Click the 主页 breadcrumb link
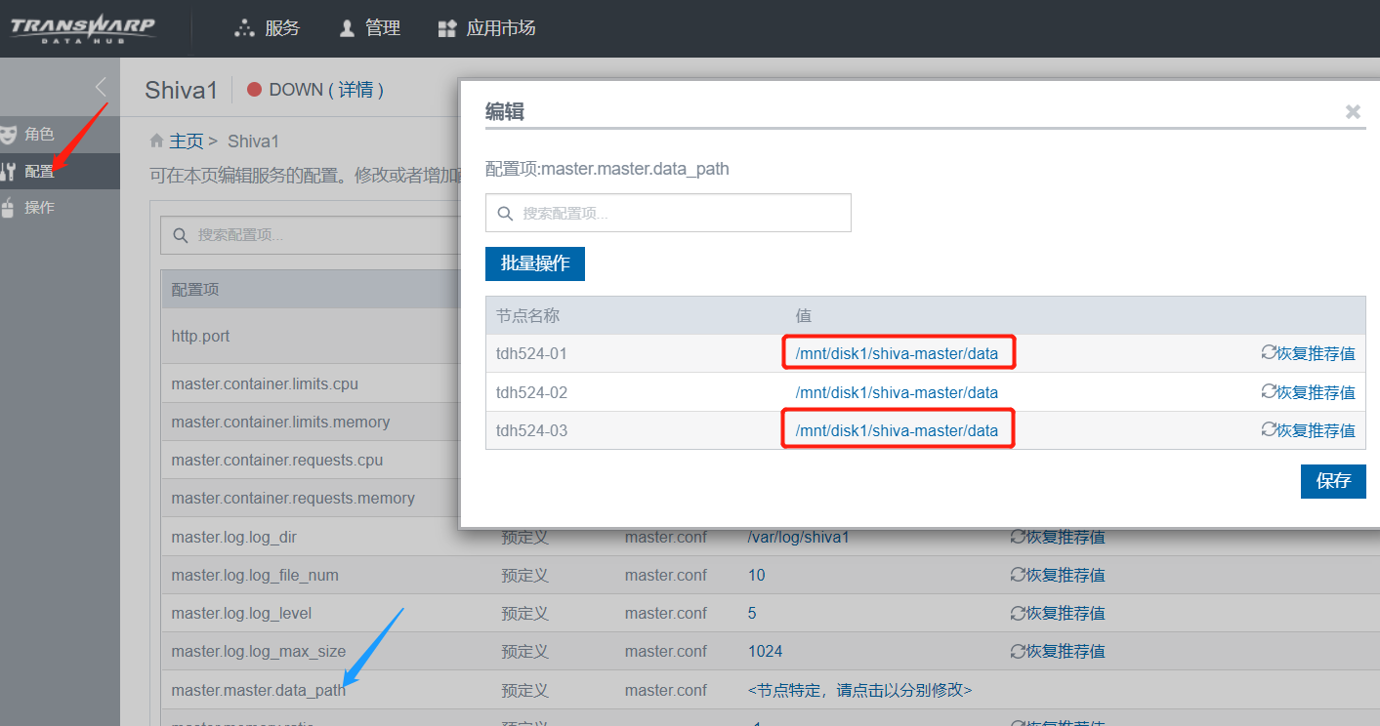 (186, 141)
